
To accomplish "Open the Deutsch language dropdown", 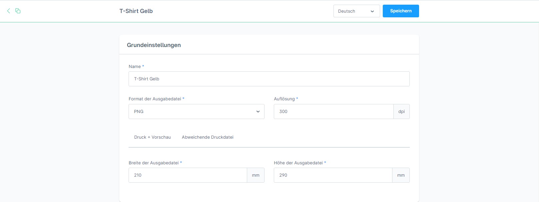I will pos(356,11).
